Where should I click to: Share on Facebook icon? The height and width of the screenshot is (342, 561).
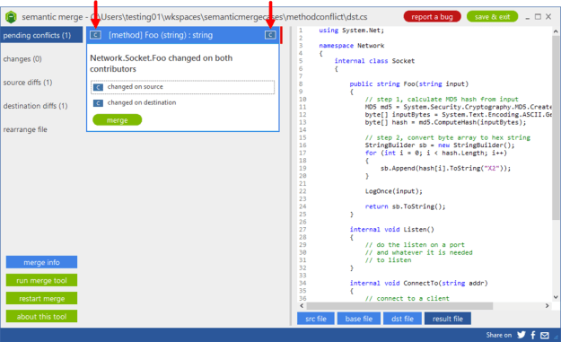(533, 335)
